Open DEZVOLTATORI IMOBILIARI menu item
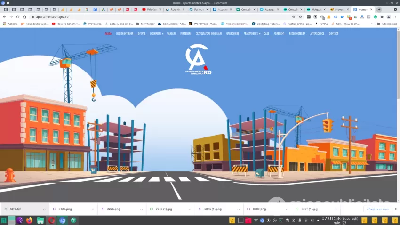This screenshot has width=400, height=225. [208, 34]
